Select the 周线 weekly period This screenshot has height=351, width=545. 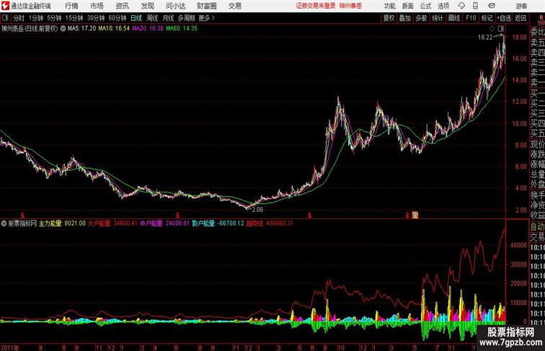click(x=152, y=18)
